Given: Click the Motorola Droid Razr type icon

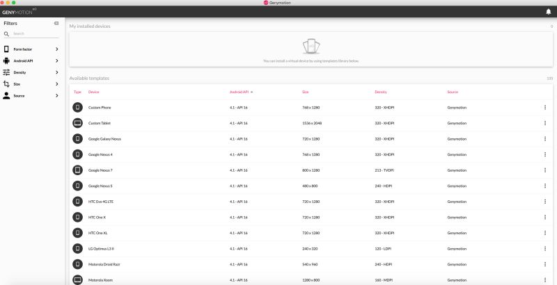Looking at the screenshot, I should pyautogui.click(x=77, y=264).
